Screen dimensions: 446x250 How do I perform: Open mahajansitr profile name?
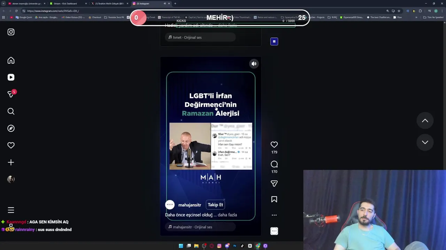(x=190, y=205)
